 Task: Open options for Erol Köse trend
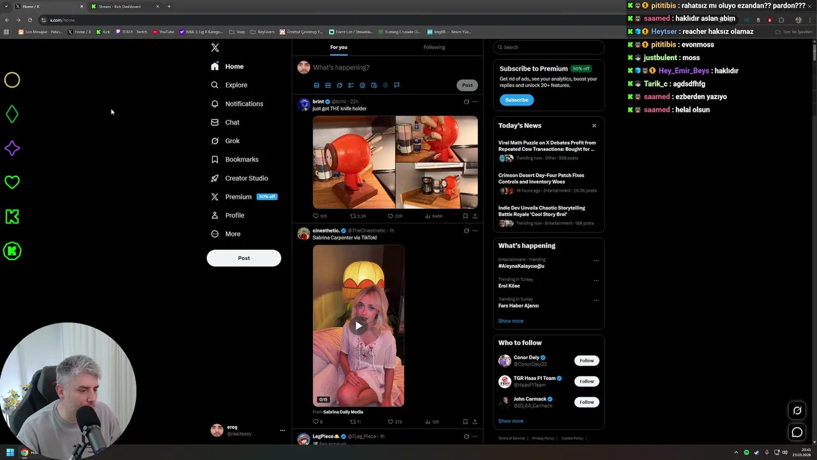click(596, 280)
